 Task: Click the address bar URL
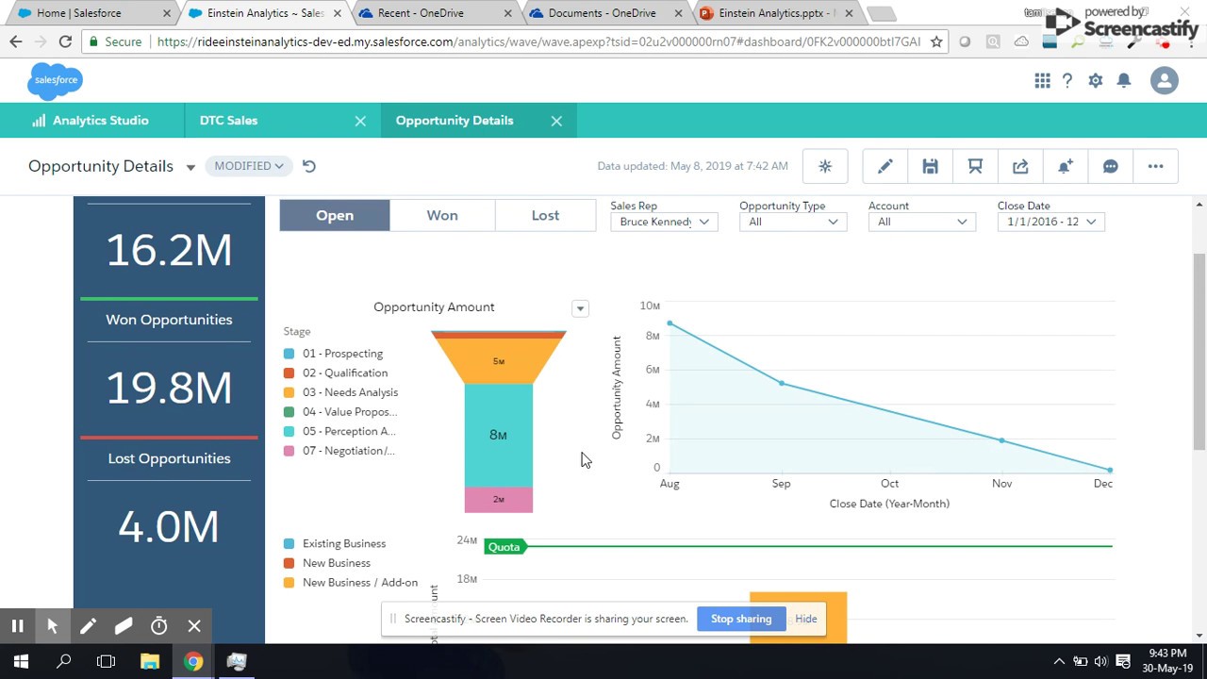coord(537,41)
